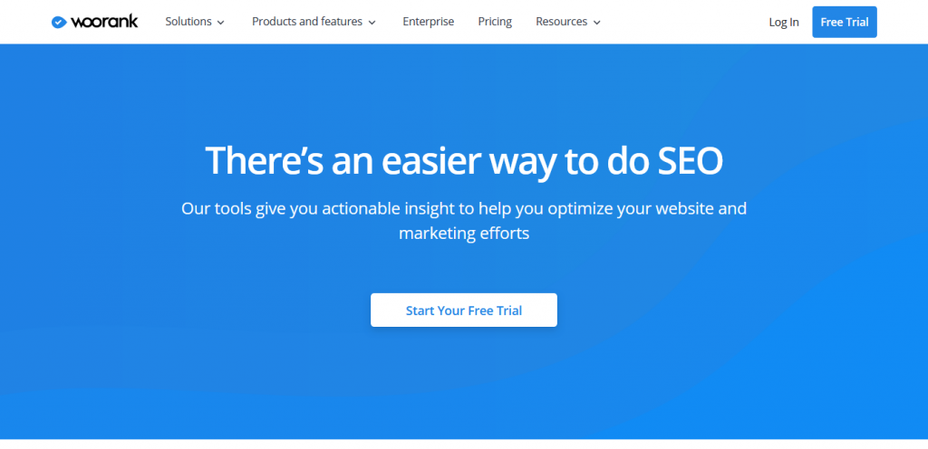
Task: Click the marketing efforts text line
Action: tap(464, 234)
